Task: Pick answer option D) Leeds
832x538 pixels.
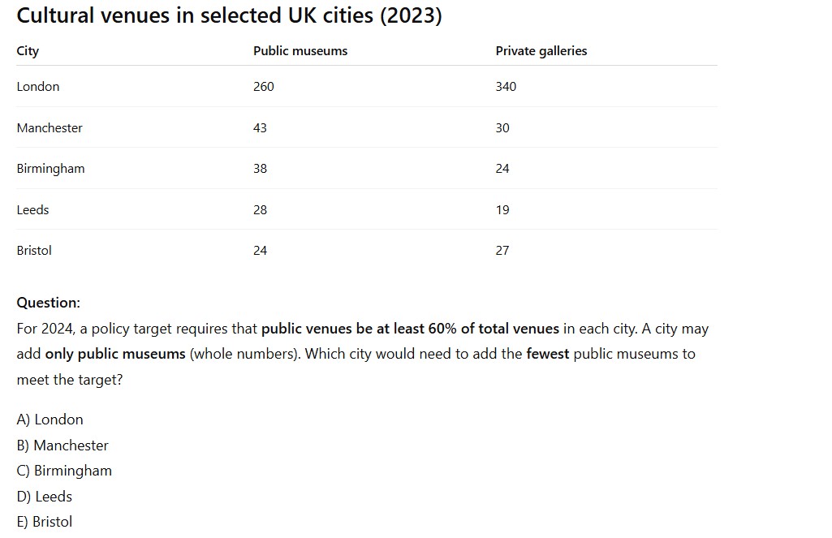Action: click(45, 497)
